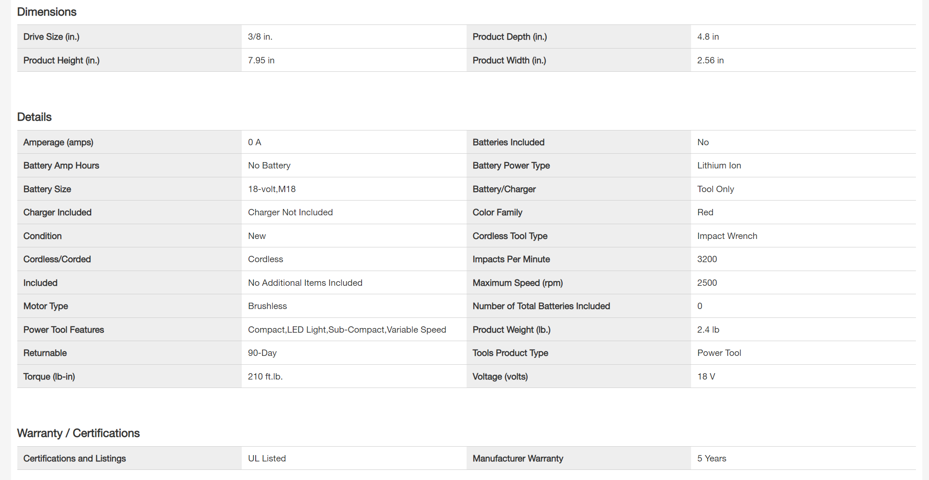The height and width of the screenshot is (480, 929).
Task: Click the Product Depth (in.) label
Action: [x=510, y=37]
